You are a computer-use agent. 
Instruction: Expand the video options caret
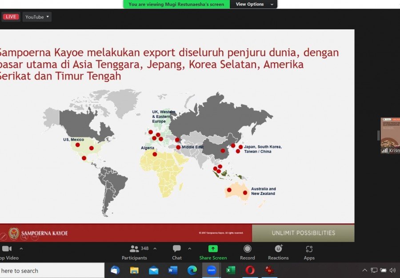[21, 249]
